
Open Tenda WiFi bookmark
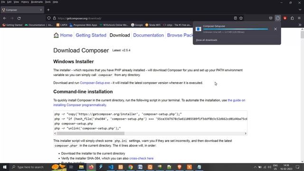[x=153, y=25]
